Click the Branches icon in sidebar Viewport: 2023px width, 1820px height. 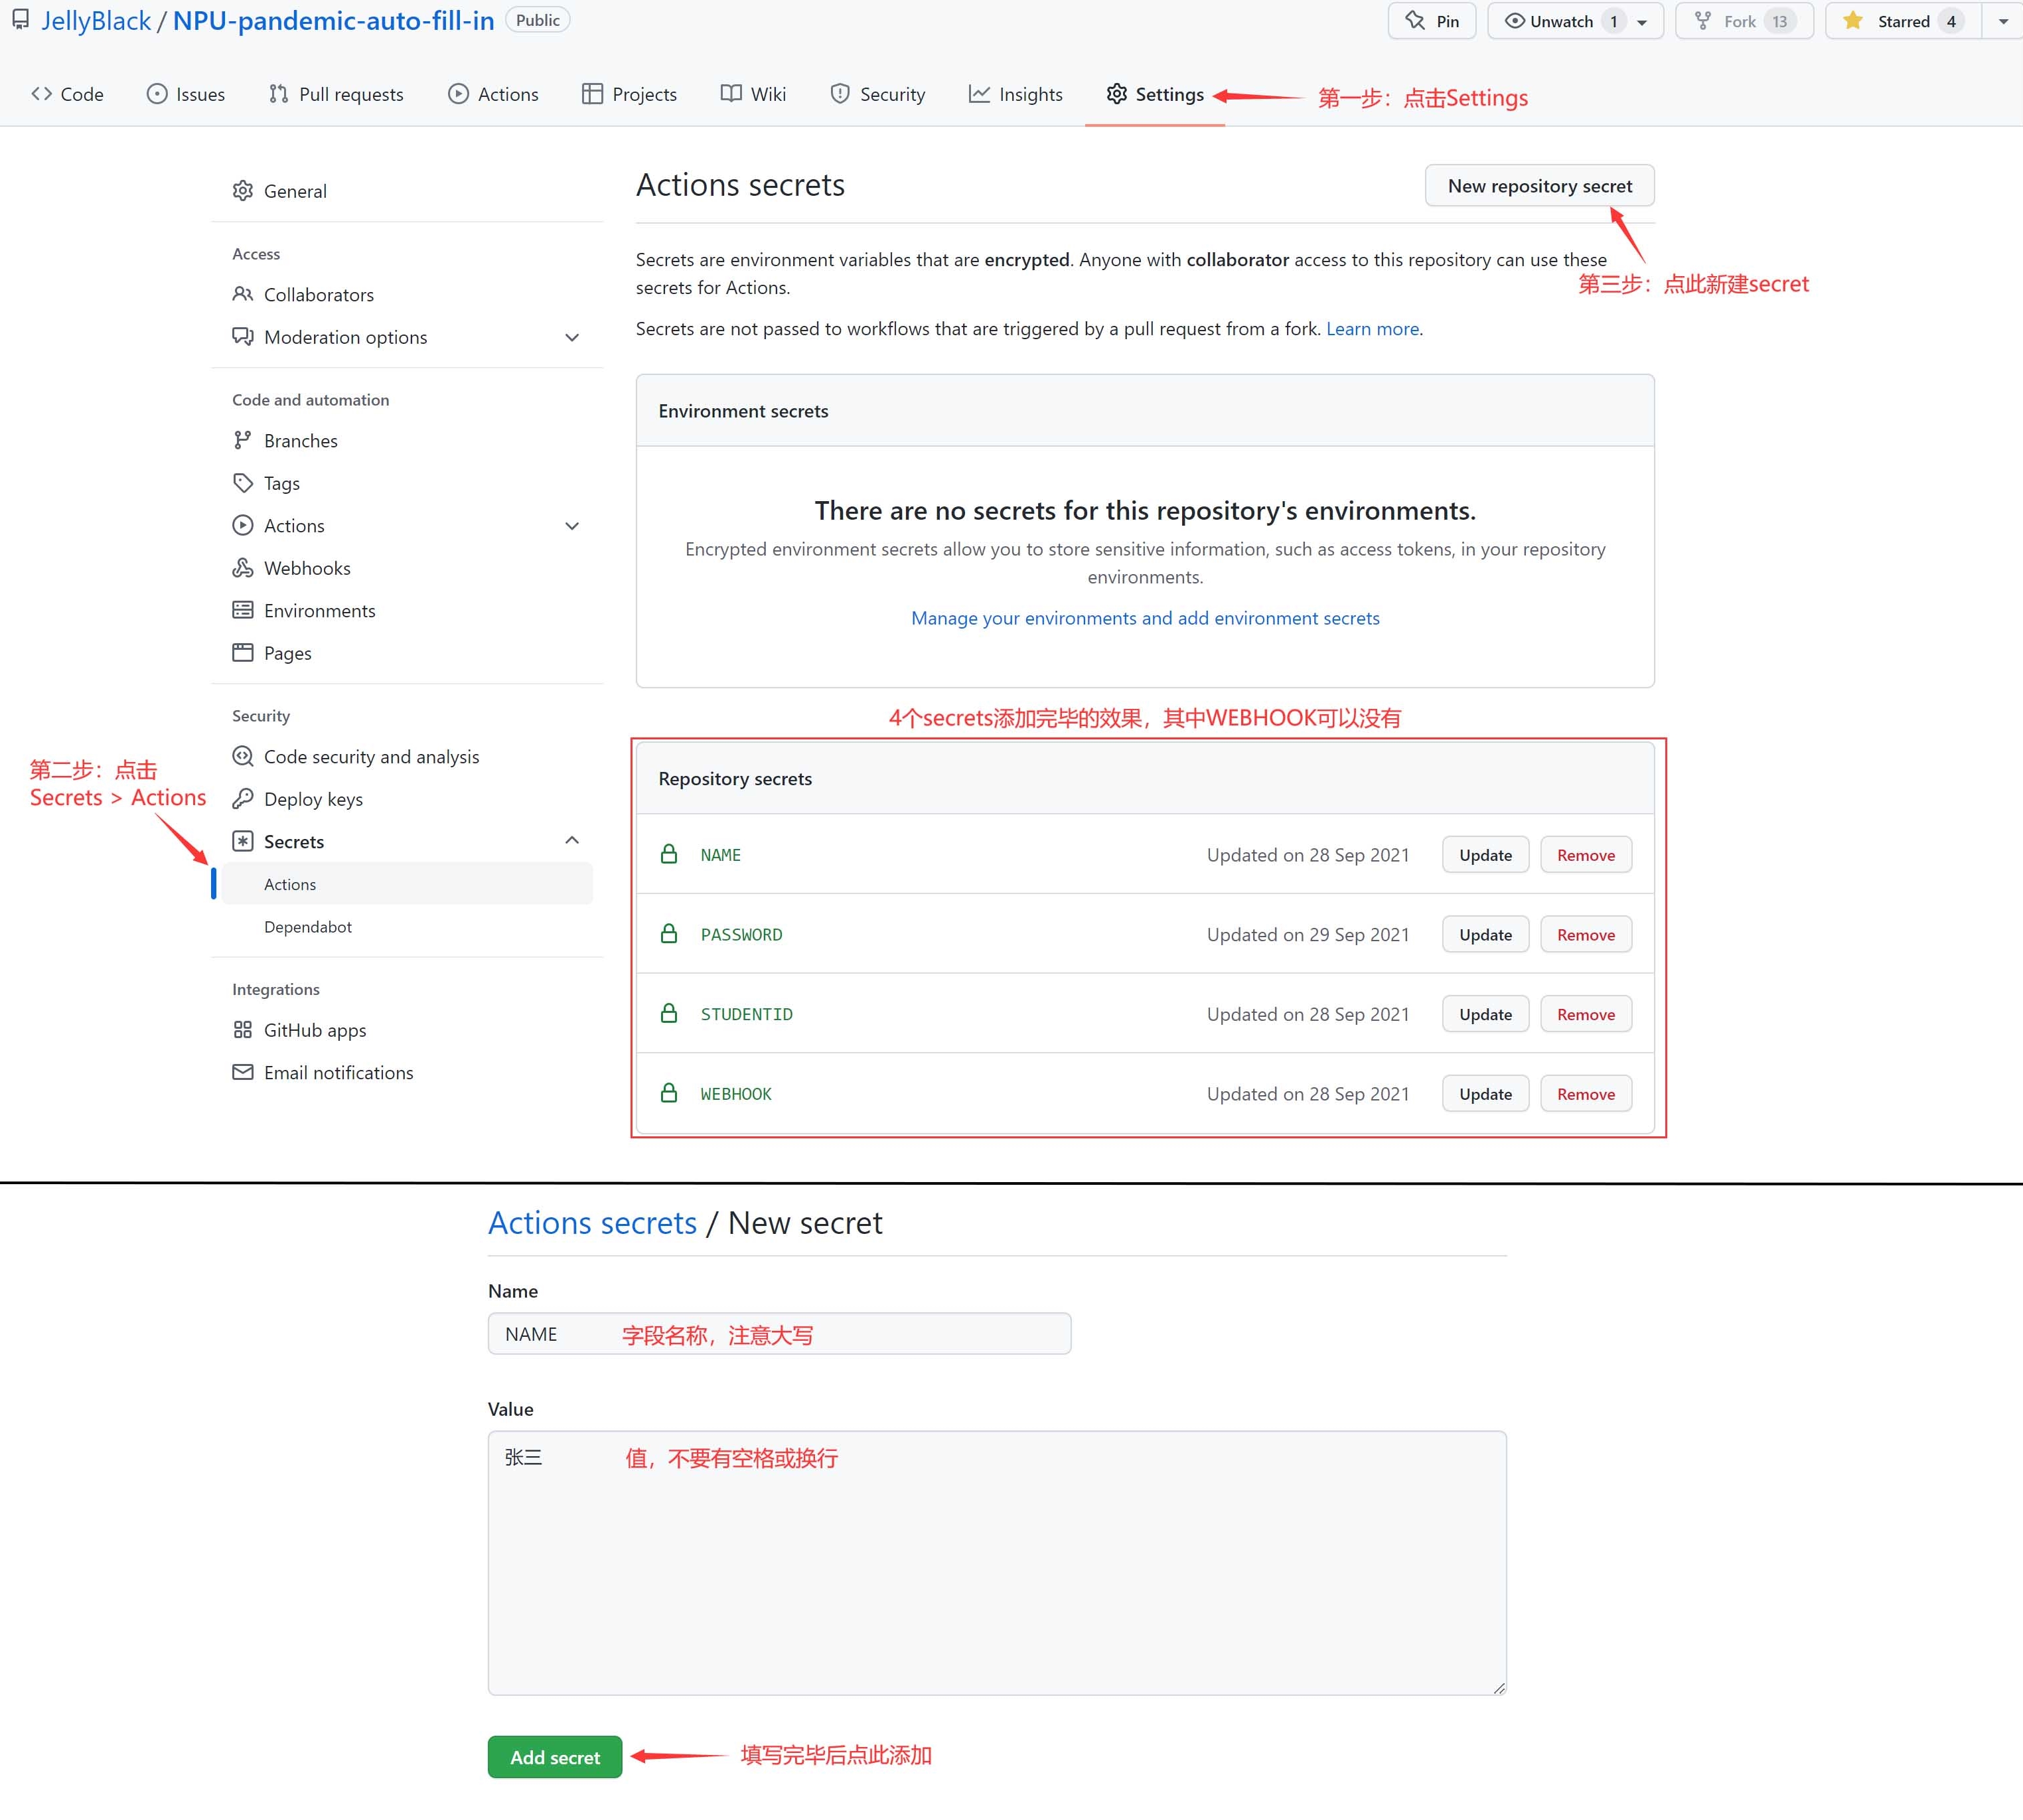pyautogui.click(x=243, y=441)
